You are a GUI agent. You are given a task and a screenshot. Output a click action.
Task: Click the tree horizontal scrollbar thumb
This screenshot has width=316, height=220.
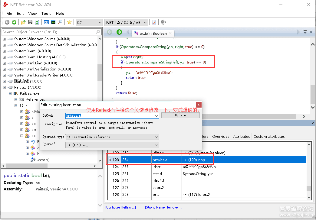[27, 166]
